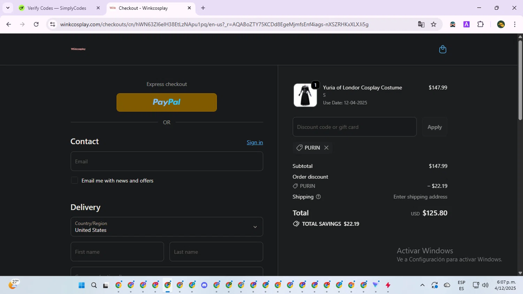The width and height of the screenshot is (523, 294).
Task: Click the Yuria of Londor costume thumbnail
Action: (x=305, y=95)
